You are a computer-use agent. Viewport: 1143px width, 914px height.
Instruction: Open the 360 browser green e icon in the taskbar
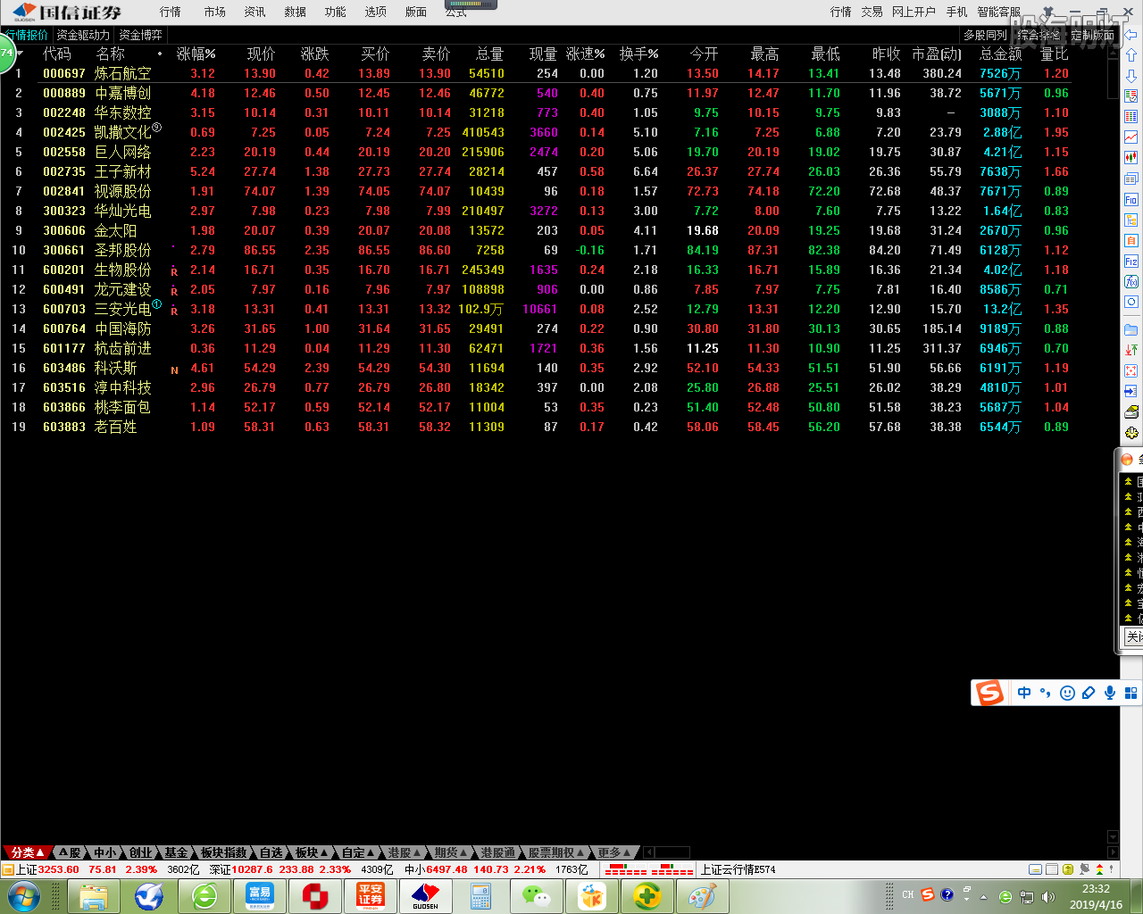point(204,896)
